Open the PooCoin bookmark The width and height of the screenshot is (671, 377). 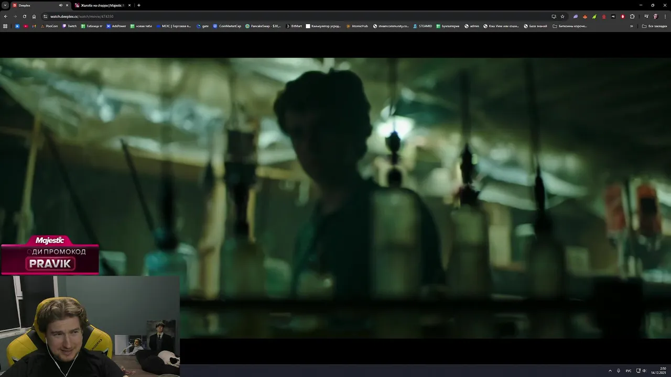point(50,26)
